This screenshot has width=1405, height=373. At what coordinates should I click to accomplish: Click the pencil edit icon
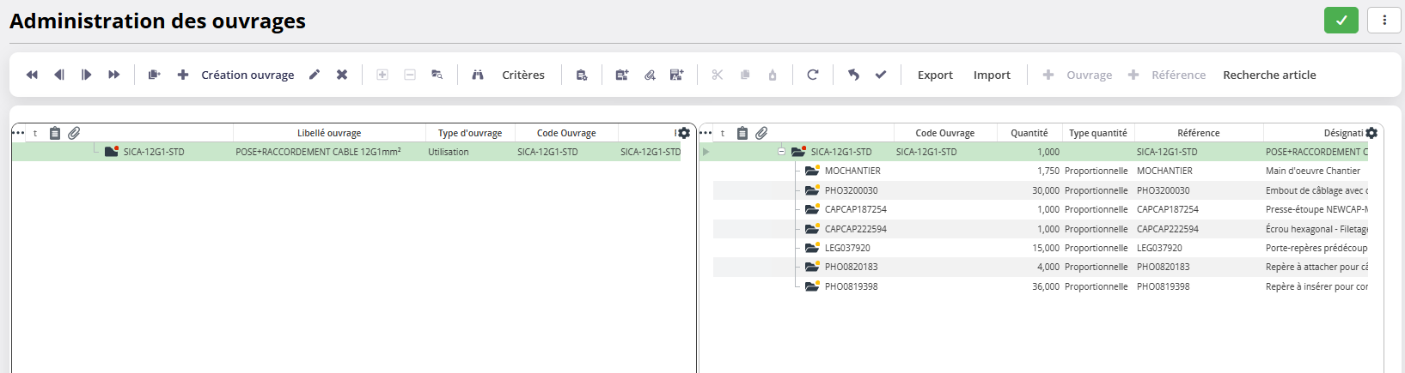coord(315,75)
